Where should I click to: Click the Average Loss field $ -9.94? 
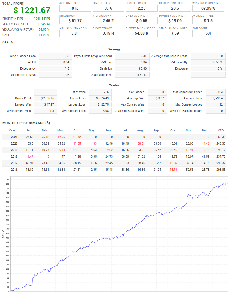click(x=216, y=98)
